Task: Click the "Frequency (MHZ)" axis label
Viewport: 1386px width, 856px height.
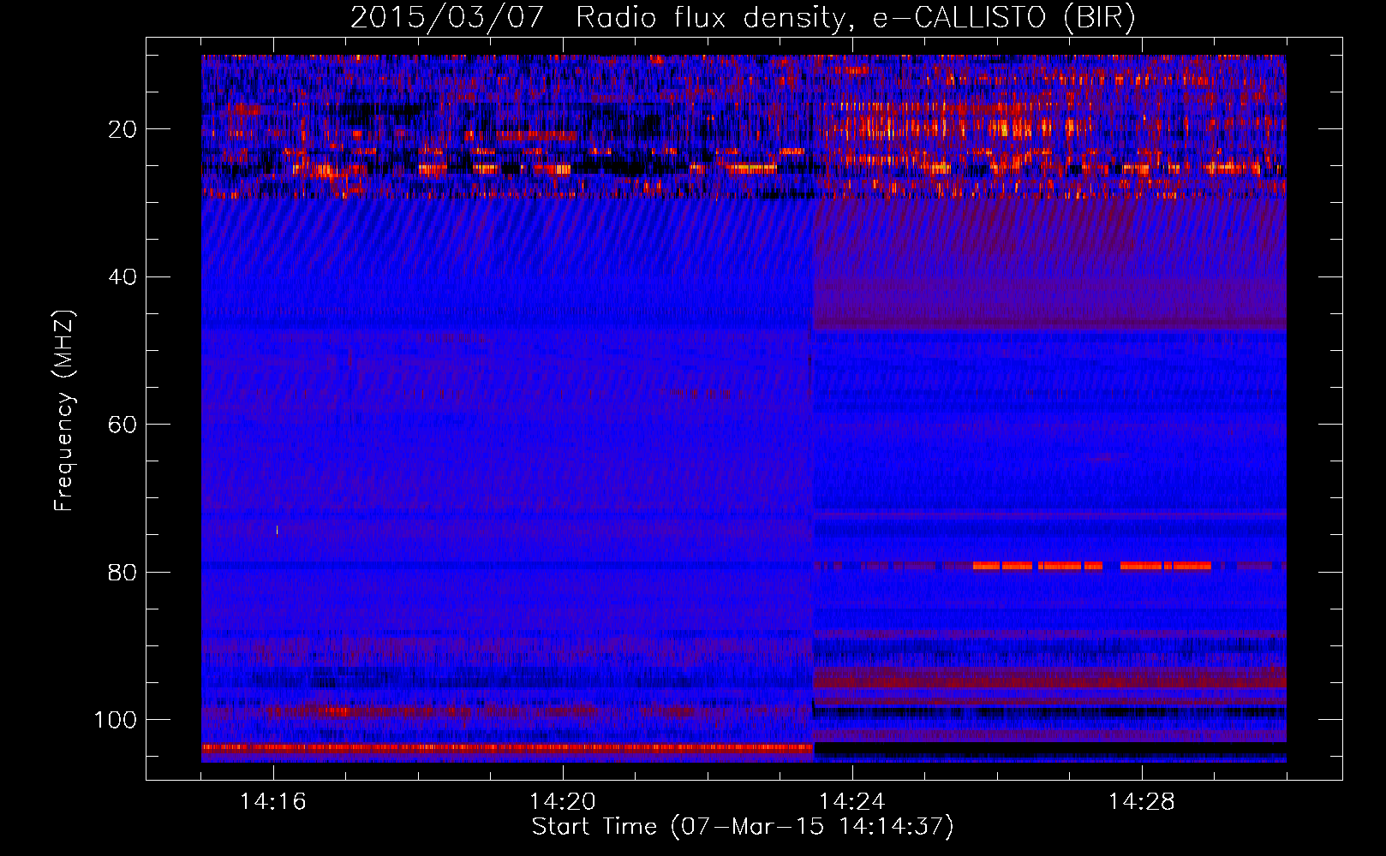Action: [x=64, y=411]
